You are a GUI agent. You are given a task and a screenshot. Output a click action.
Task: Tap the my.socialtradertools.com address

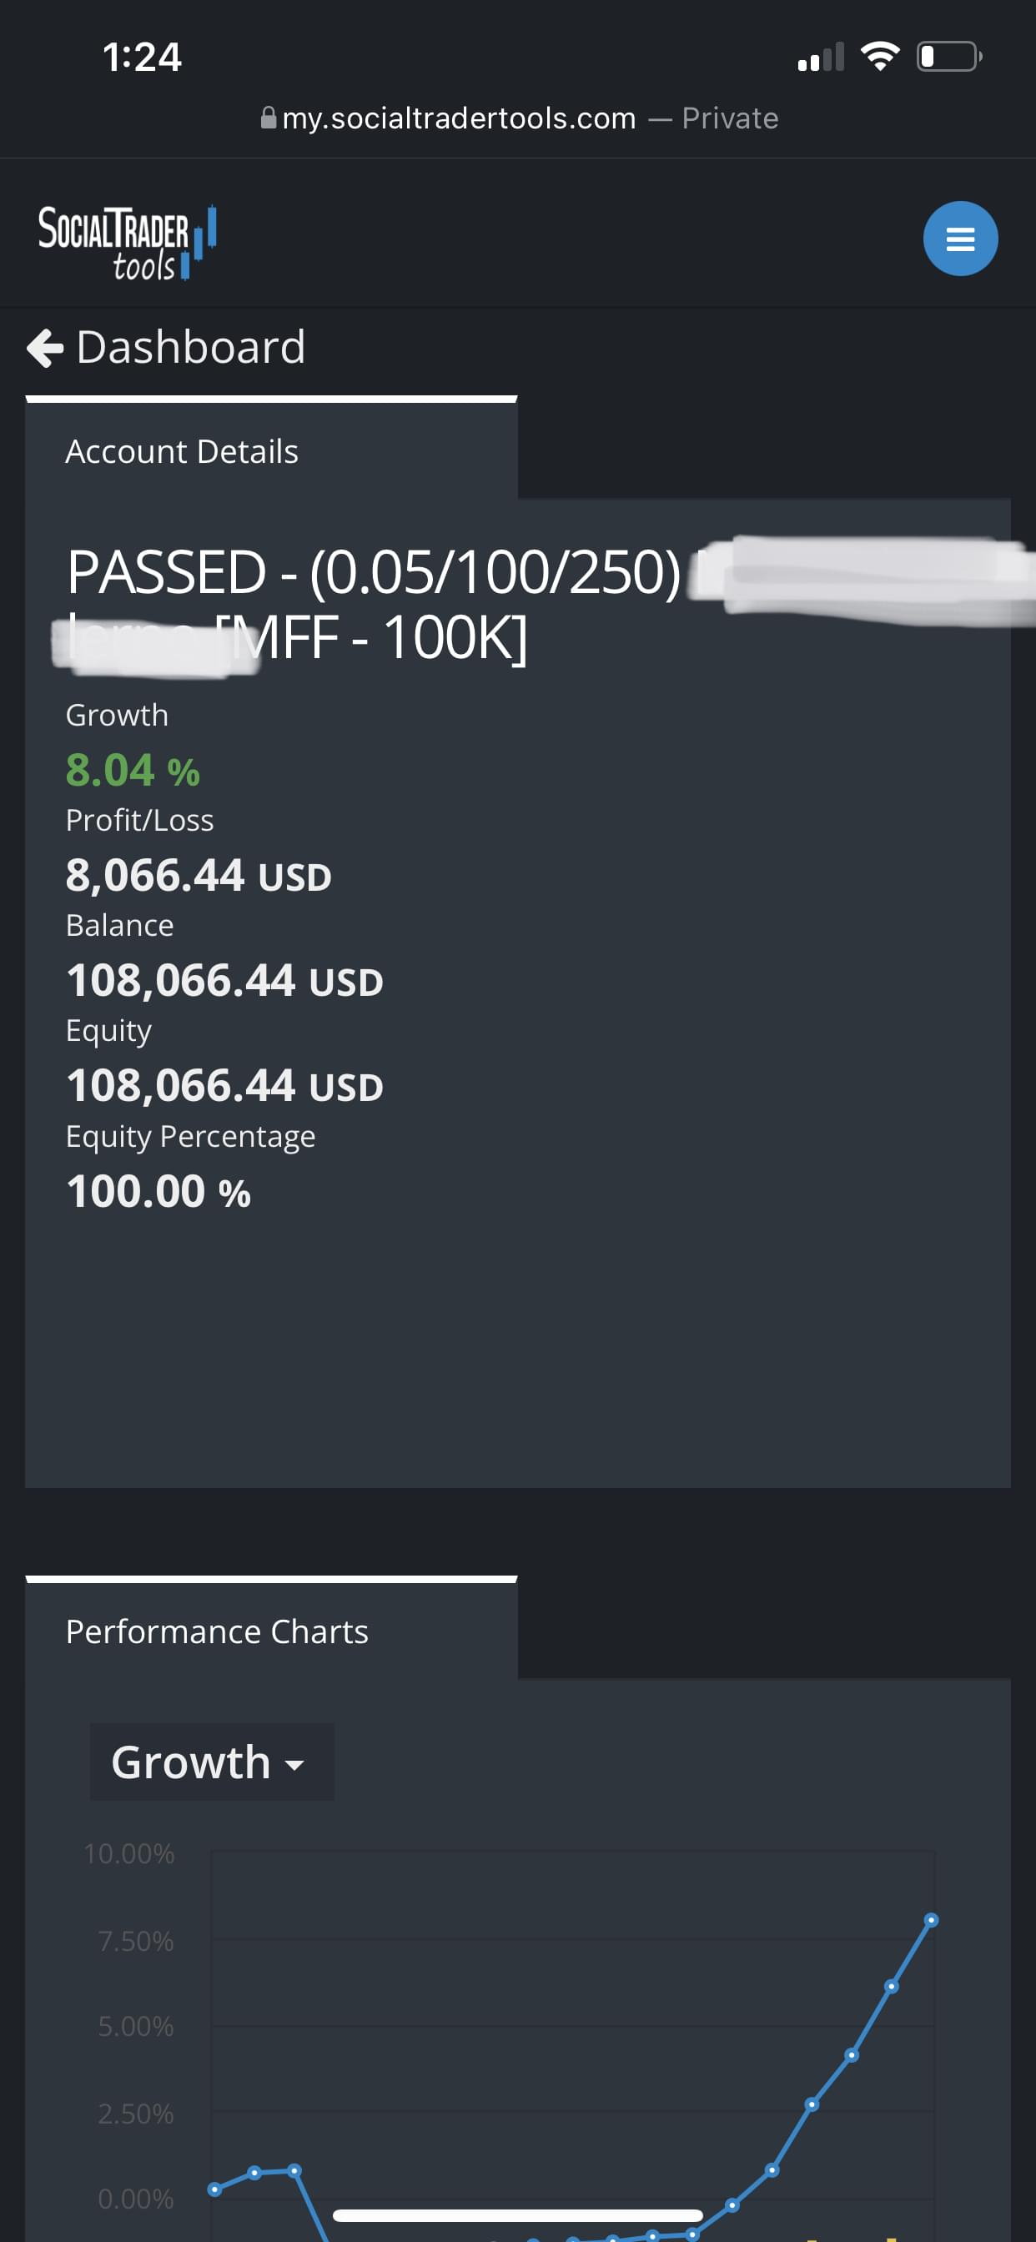(x=459, y=118)
